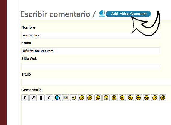Insert the basic smiley face emoticon
Viewport: 171px width, 125px height.
(82, 98)
